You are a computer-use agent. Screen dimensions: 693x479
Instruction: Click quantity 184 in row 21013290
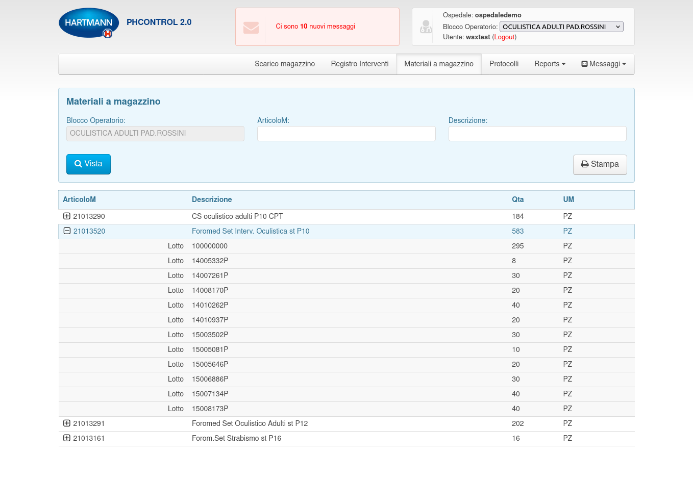tap(518, 216)
